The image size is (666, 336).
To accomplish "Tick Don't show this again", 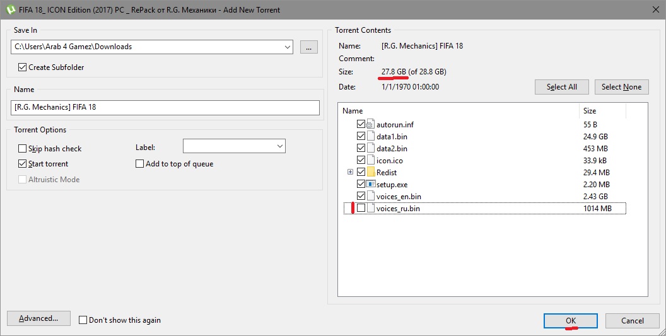I will coord(83,320).
